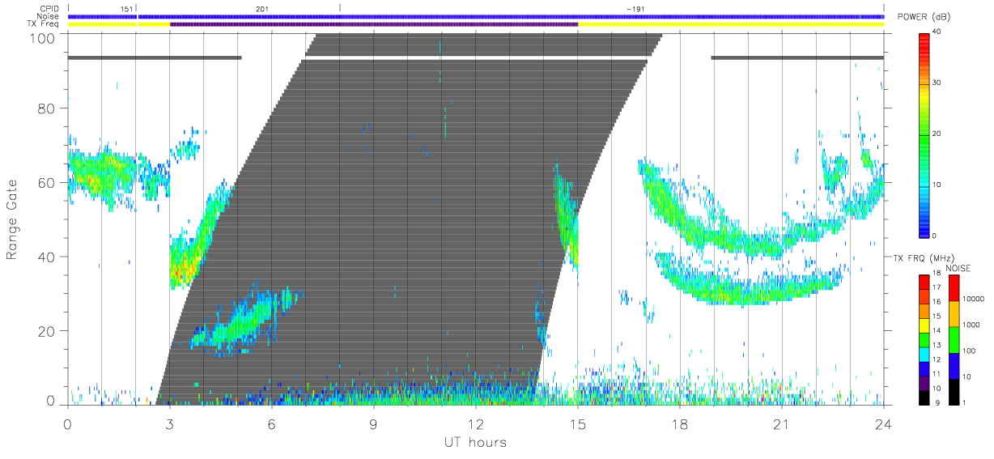
Task: Click Range Gate axis tick "80"
Action: click(x=46, y=108)
